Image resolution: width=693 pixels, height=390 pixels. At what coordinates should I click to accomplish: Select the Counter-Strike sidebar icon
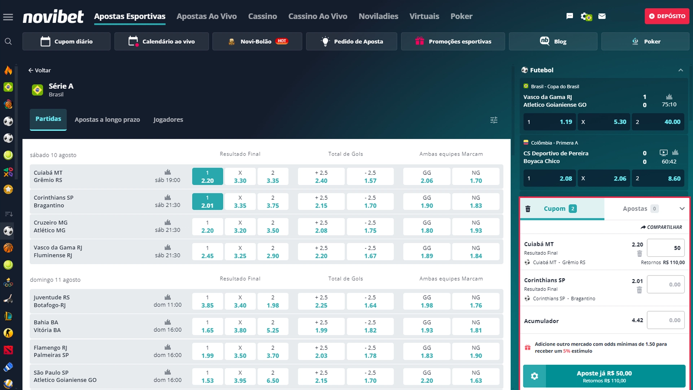coord(8,333)
